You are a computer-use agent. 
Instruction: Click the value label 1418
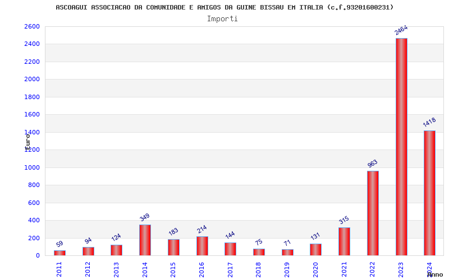pyautogui.click(x=429, y=122)
